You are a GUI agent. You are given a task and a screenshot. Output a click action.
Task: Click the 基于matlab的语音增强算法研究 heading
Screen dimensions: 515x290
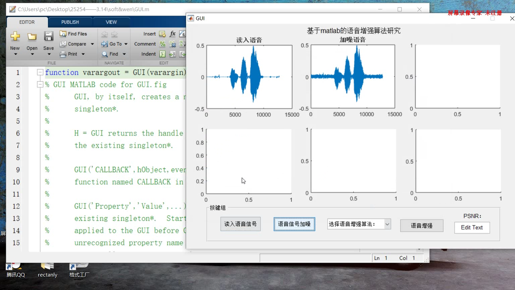click(353, 31)
